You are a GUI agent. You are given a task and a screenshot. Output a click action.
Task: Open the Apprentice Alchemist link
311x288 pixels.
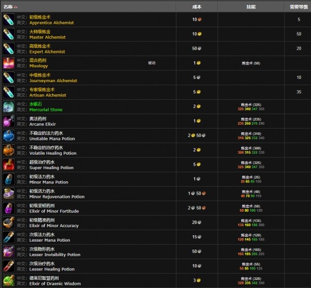[x=52, y=23]
